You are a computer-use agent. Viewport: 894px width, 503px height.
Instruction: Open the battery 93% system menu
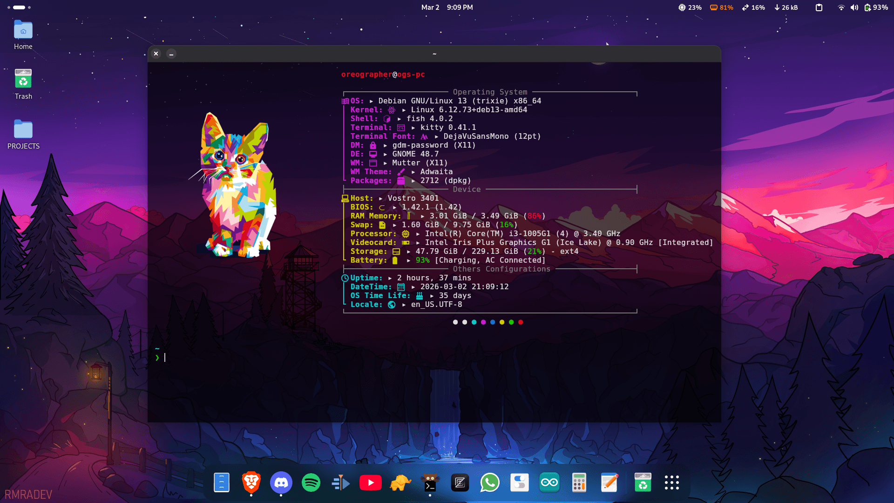(x=876, y=7)
